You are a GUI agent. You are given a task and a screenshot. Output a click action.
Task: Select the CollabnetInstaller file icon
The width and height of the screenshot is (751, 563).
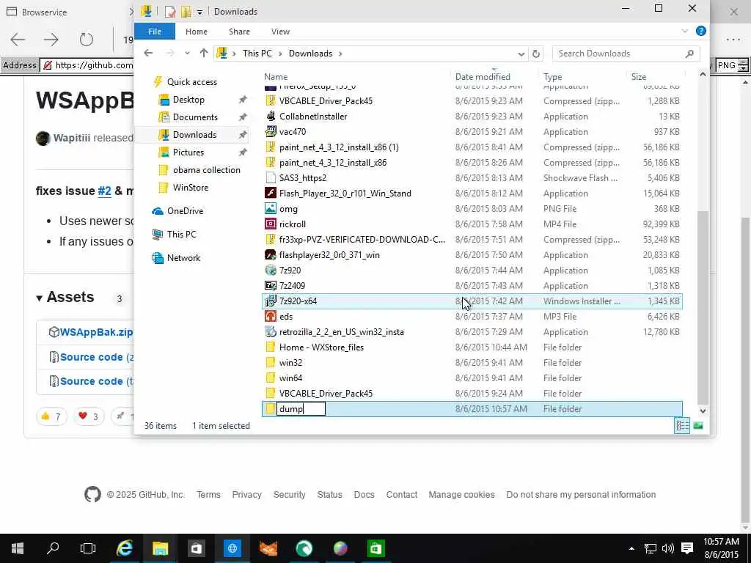pos(271,117)
